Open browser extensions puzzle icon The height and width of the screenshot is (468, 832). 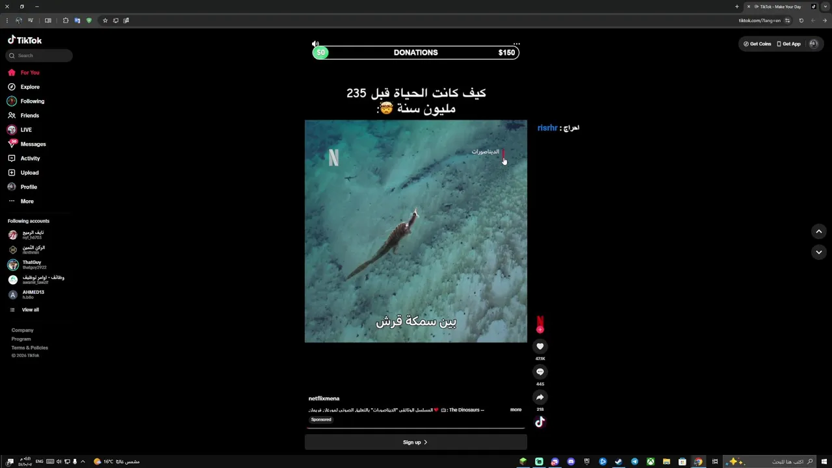(x=65, y=20)
